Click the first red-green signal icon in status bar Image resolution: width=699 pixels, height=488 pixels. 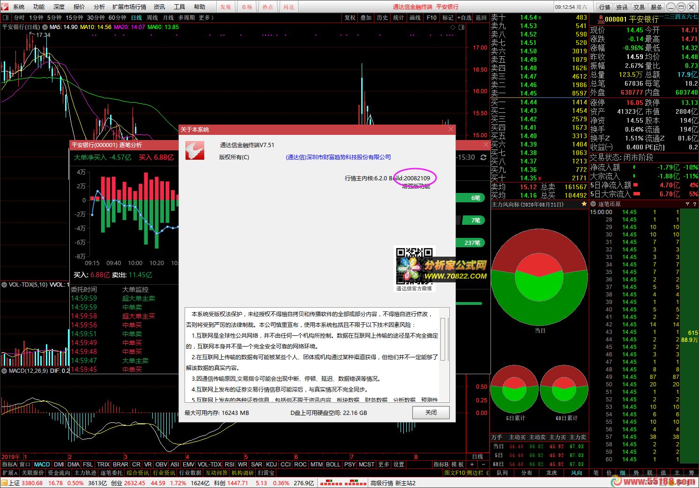[x=331, y=482]
